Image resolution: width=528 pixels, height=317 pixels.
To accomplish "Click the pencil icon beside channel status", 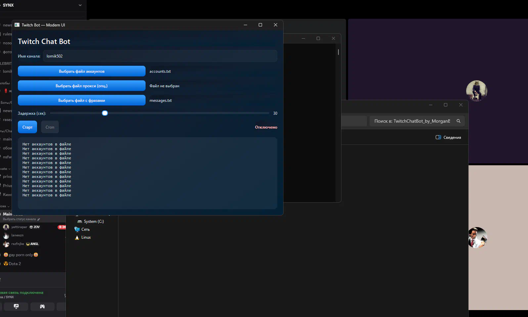I will point(39,219).
